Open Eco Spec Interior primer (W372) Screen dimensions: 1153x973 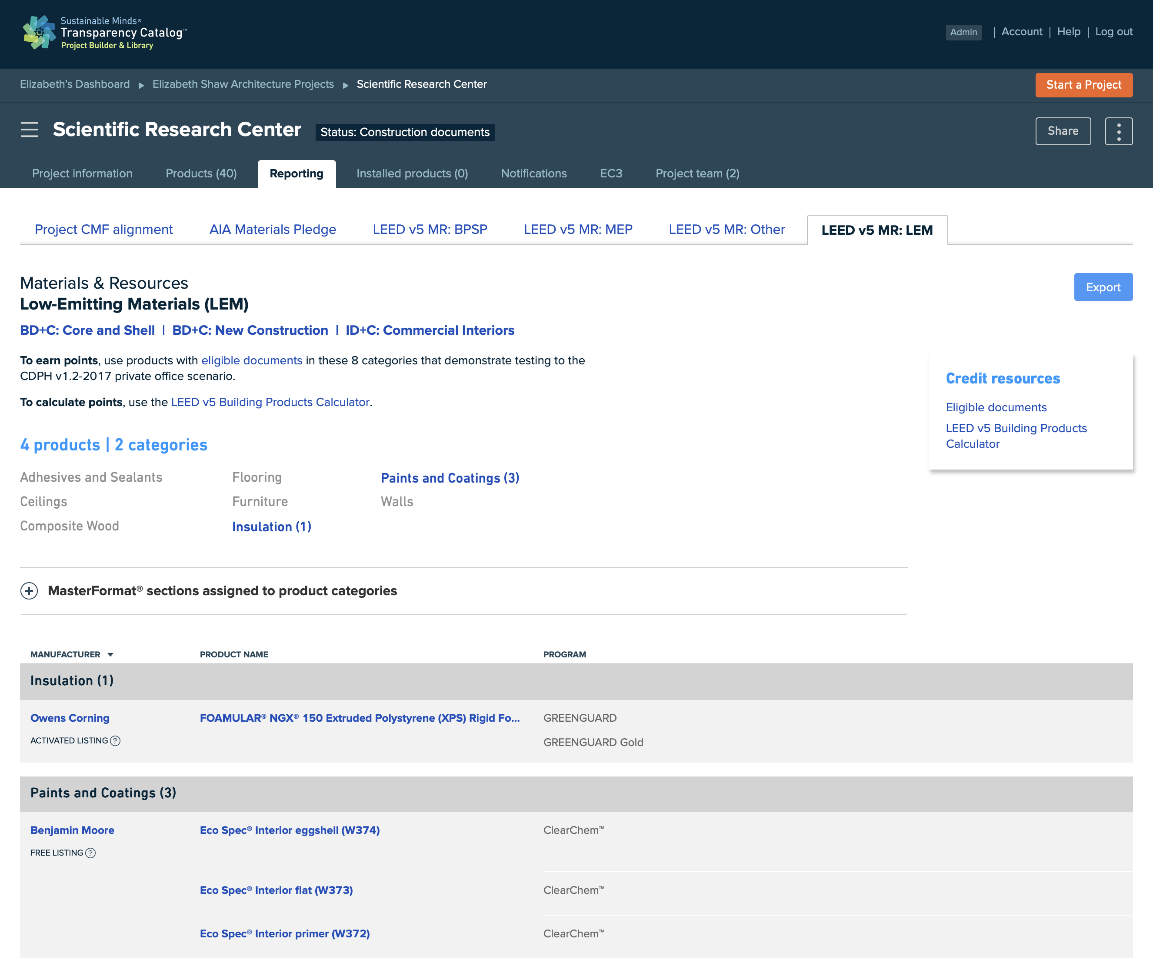(x=285, y=934)
